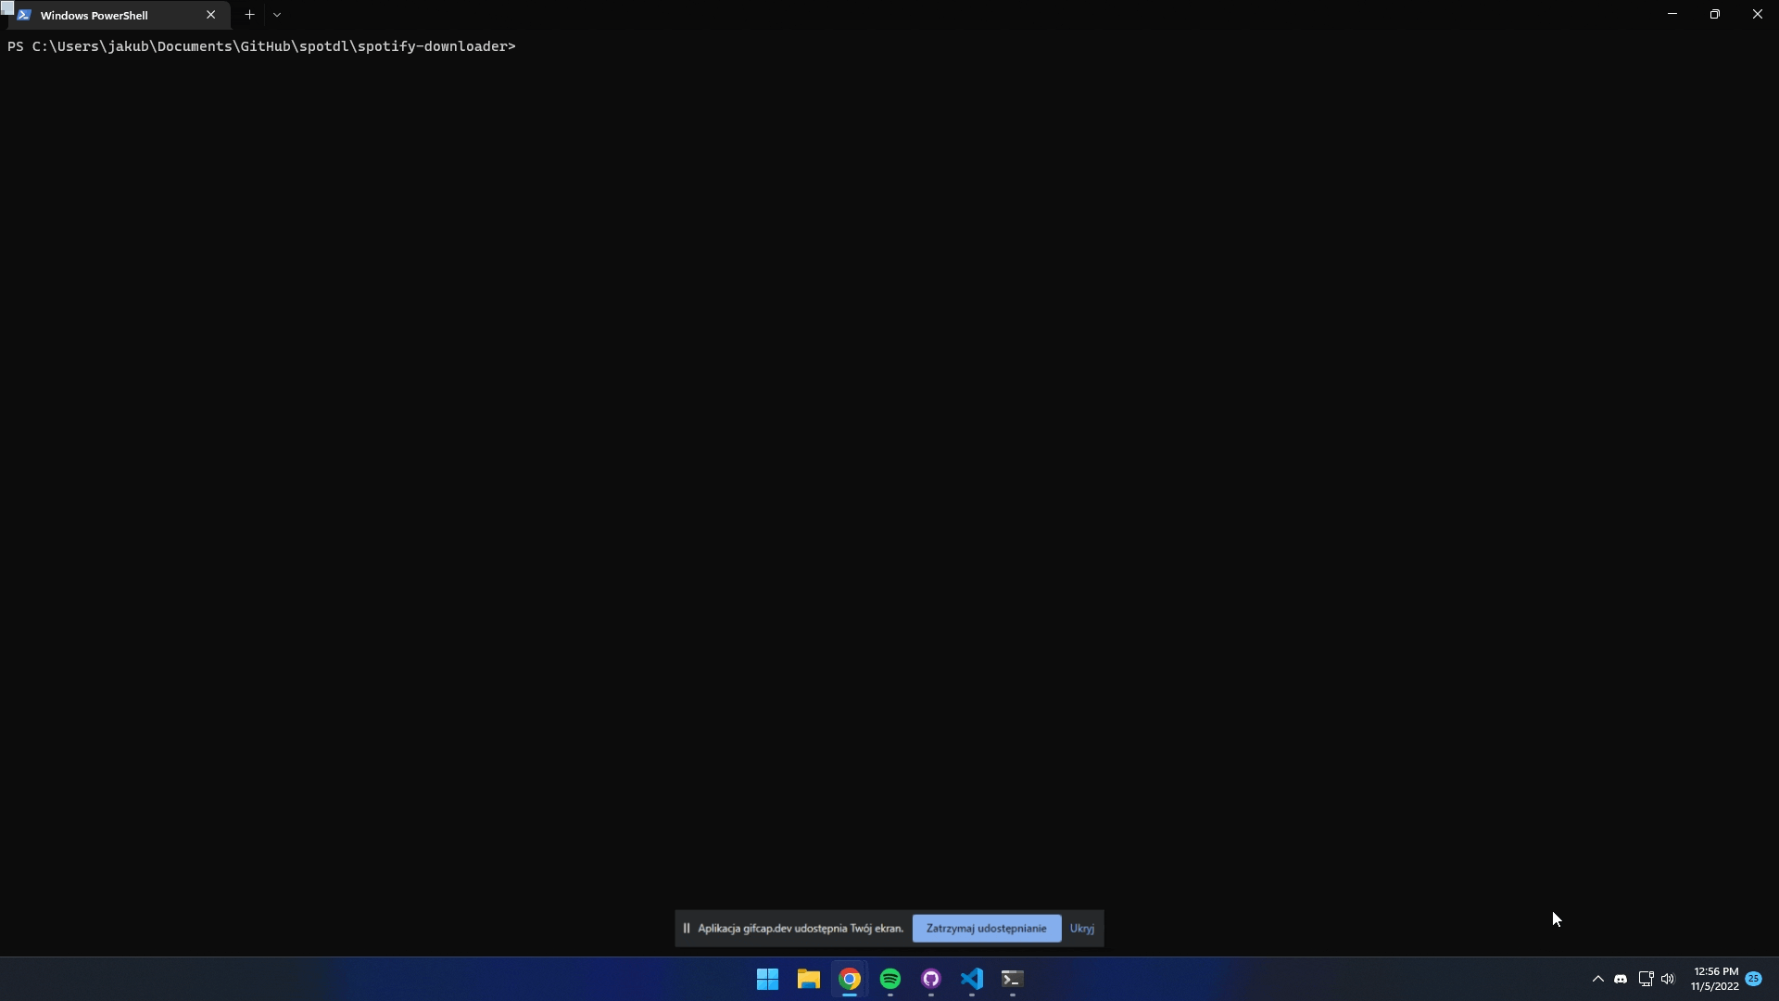1779x1001 pixels.
Task: Hide the screen sharing bar with Ukryj
Action: click(1081, 928)
